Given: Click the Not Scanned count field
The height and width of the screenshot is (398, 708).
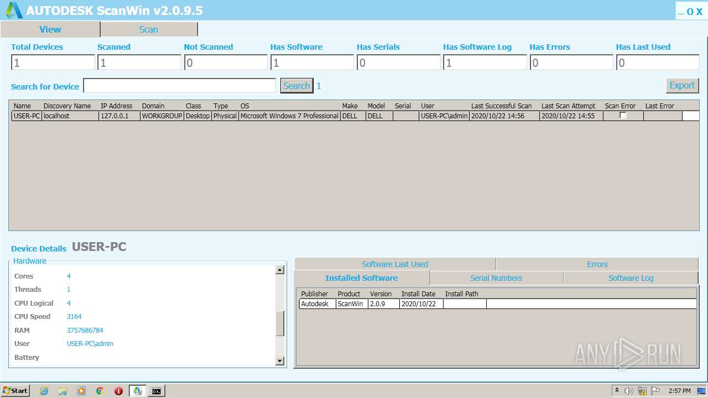Looking at the screenshot, I should point(226,62).
